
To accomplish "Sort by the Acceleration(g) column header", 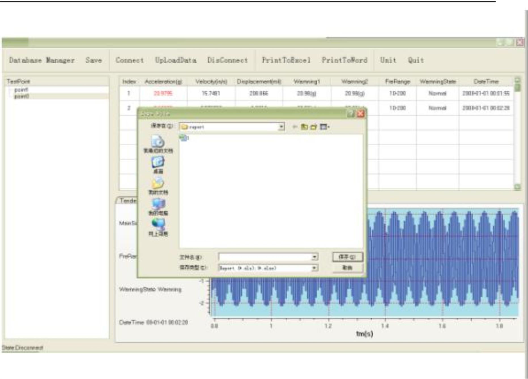I will [163, 81].
